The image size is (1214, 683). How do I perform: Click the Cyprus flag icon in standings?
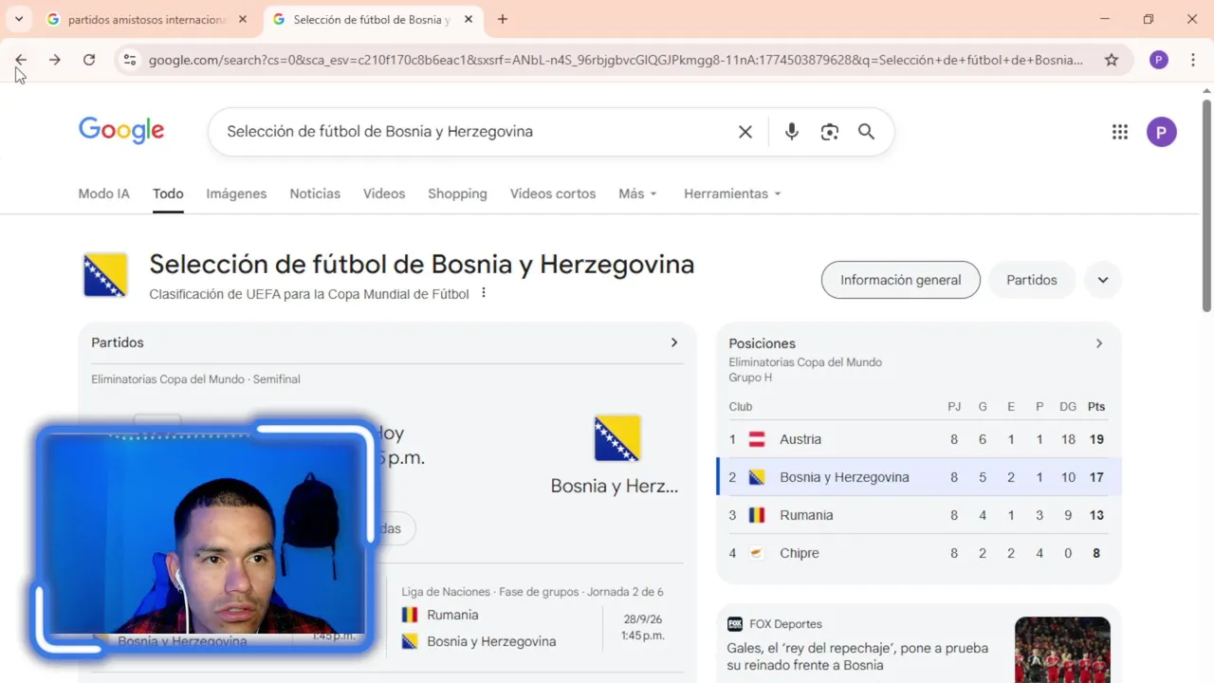point(757,553)
